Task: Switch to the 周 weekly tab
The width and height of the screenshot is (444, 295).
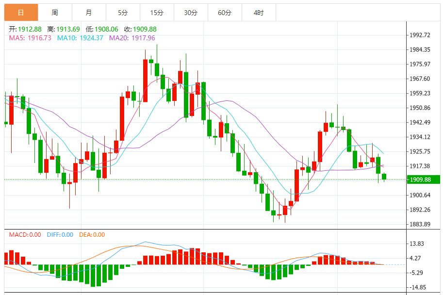Action: (55, 13)
